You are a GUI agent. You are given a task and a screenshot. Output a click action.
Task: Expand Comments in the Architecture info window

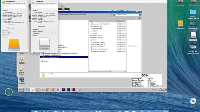(2, 35)
